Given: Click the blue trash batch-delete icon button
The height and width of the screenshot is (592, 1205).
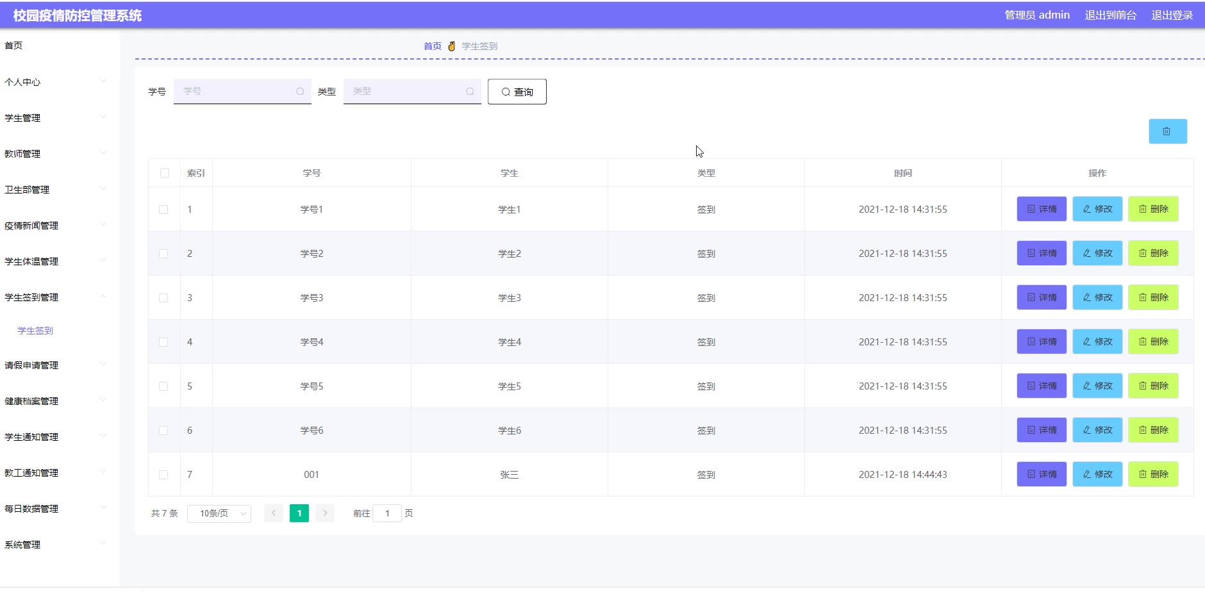Looking at the screenshot, I should (x=1167, y=131).
